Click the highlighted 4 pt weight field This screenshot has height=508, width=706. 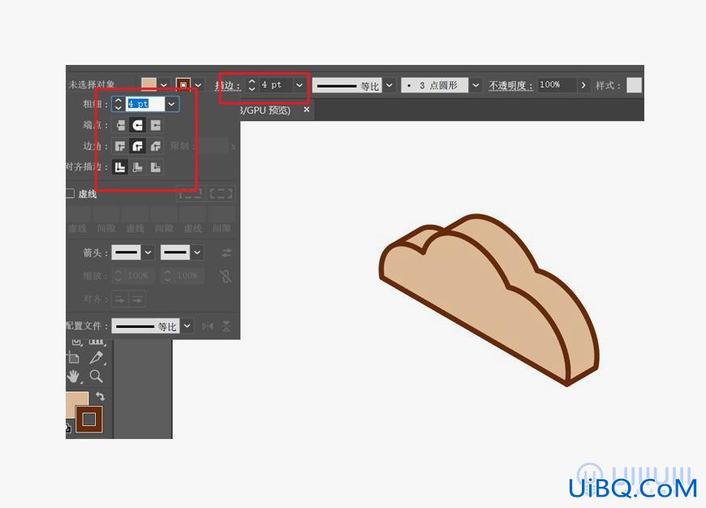145,104
